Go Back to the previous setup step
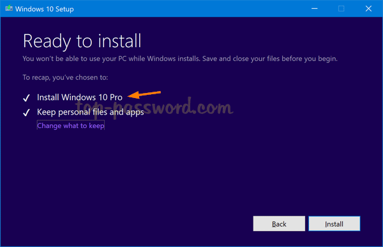Screen dimensions: 383x247 click(x=279, y=223)
